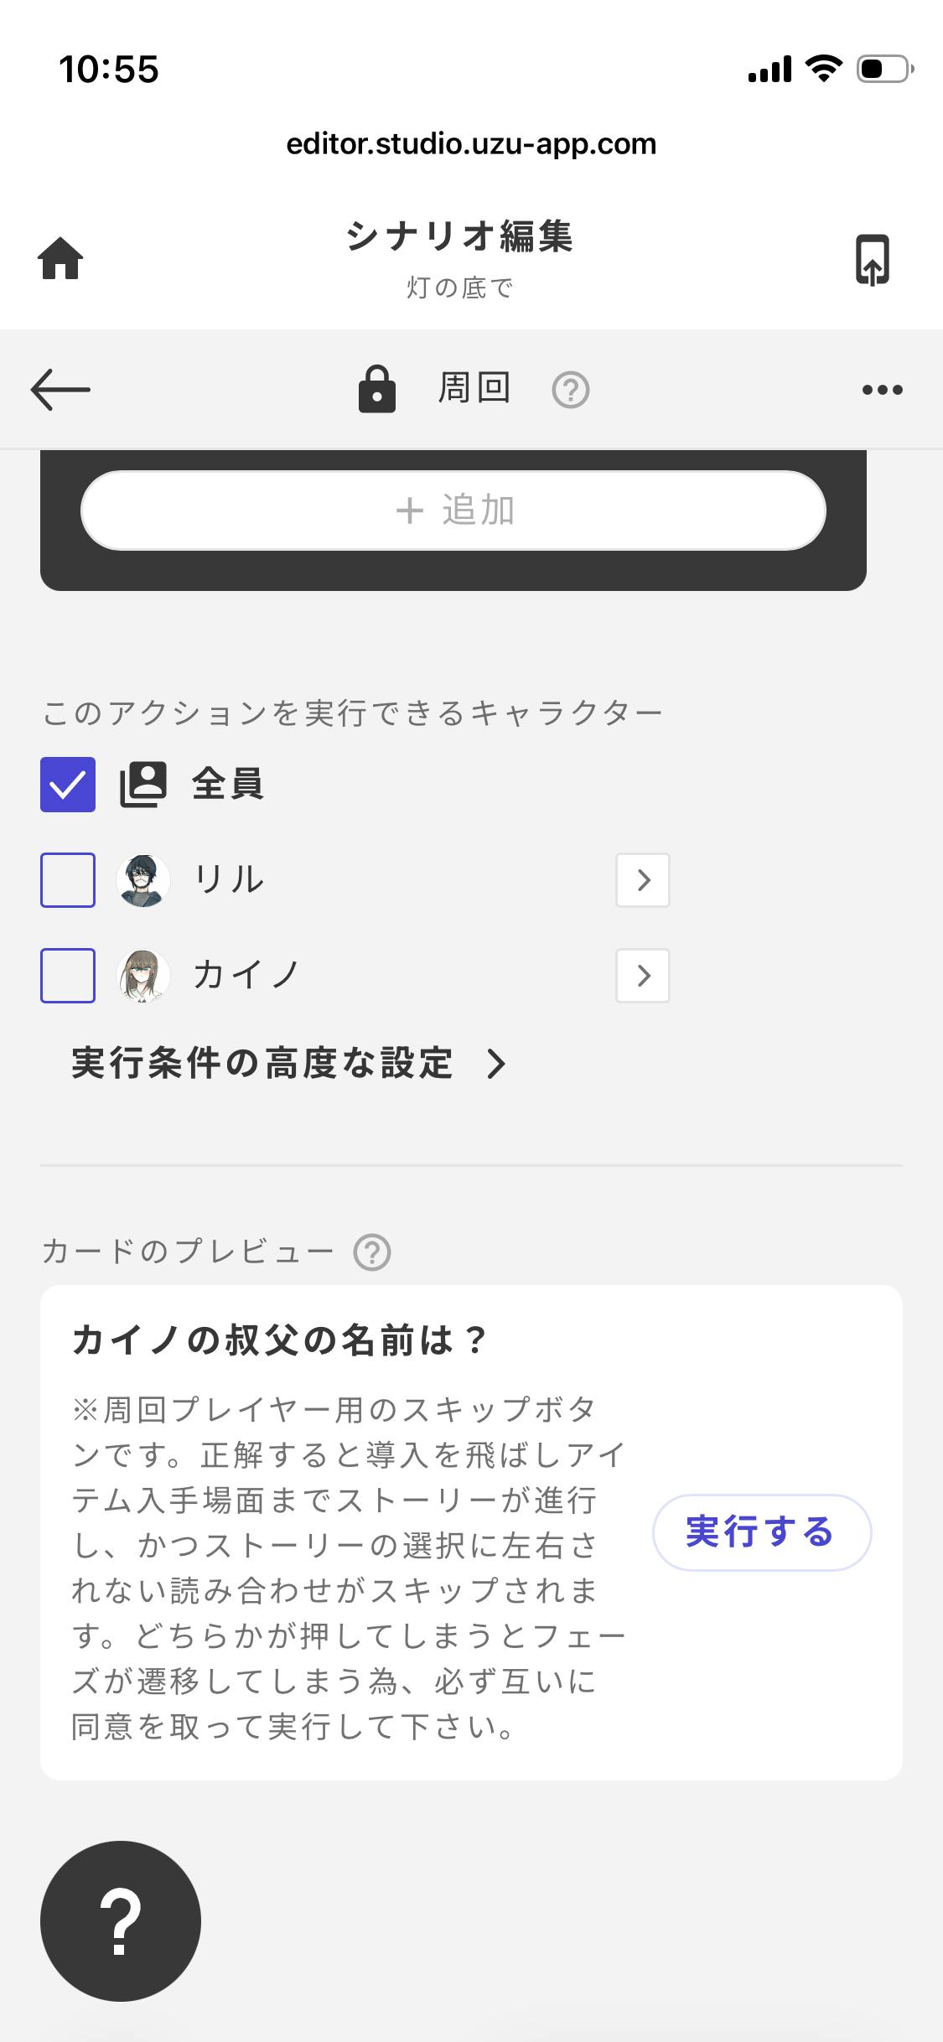Tap the 全員 group icon
This screenshot has height=2042, width=943.
point(143,785)
